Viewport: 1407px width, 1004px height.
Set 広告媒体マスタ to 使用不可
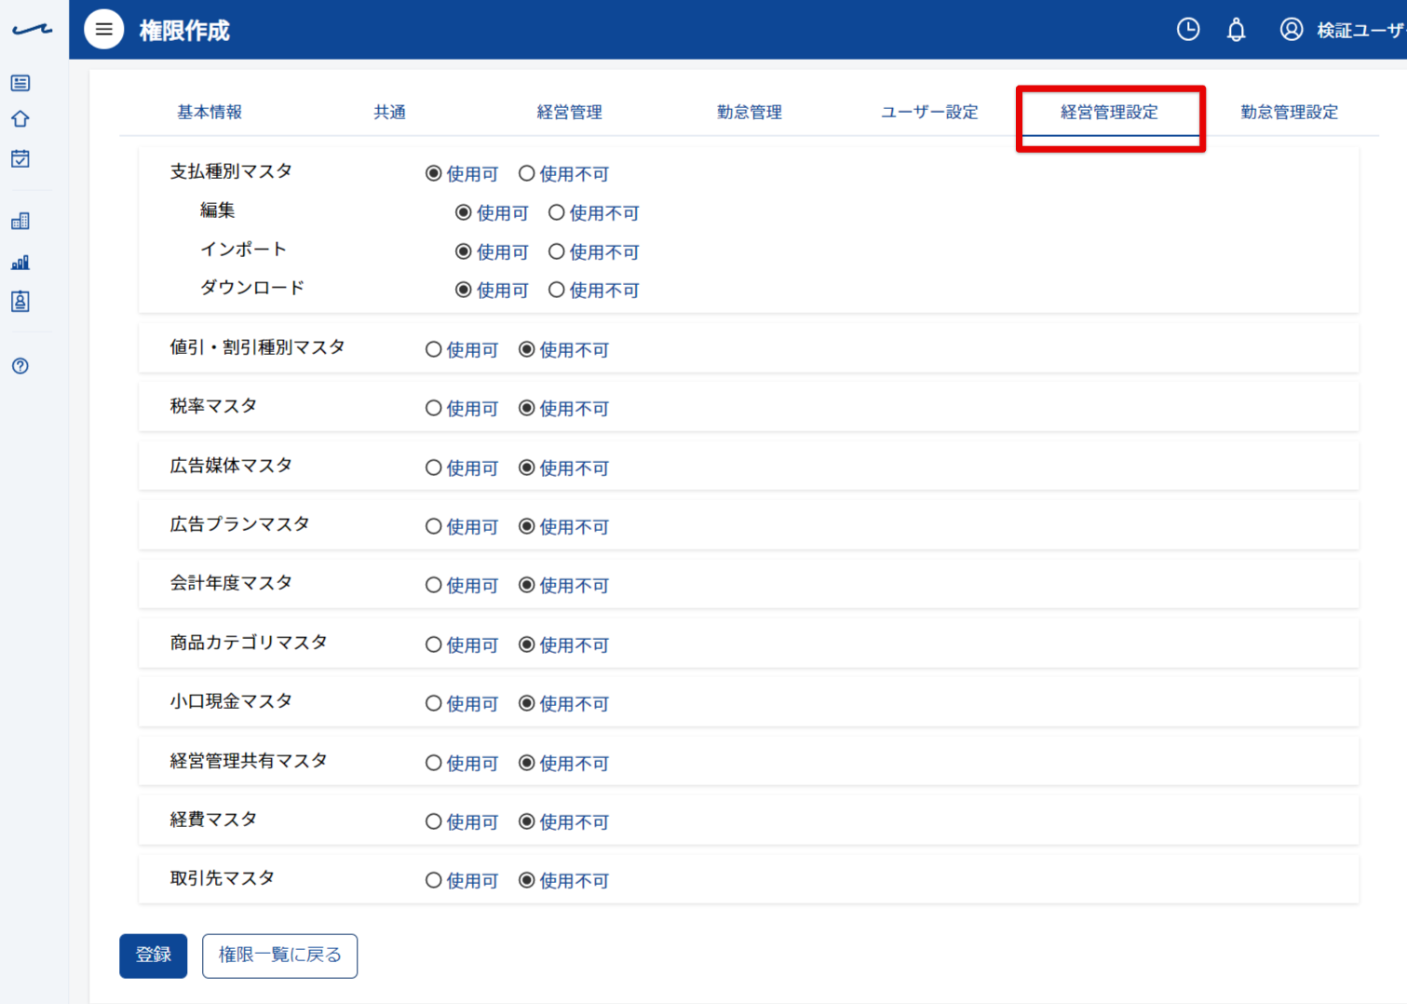527,468
